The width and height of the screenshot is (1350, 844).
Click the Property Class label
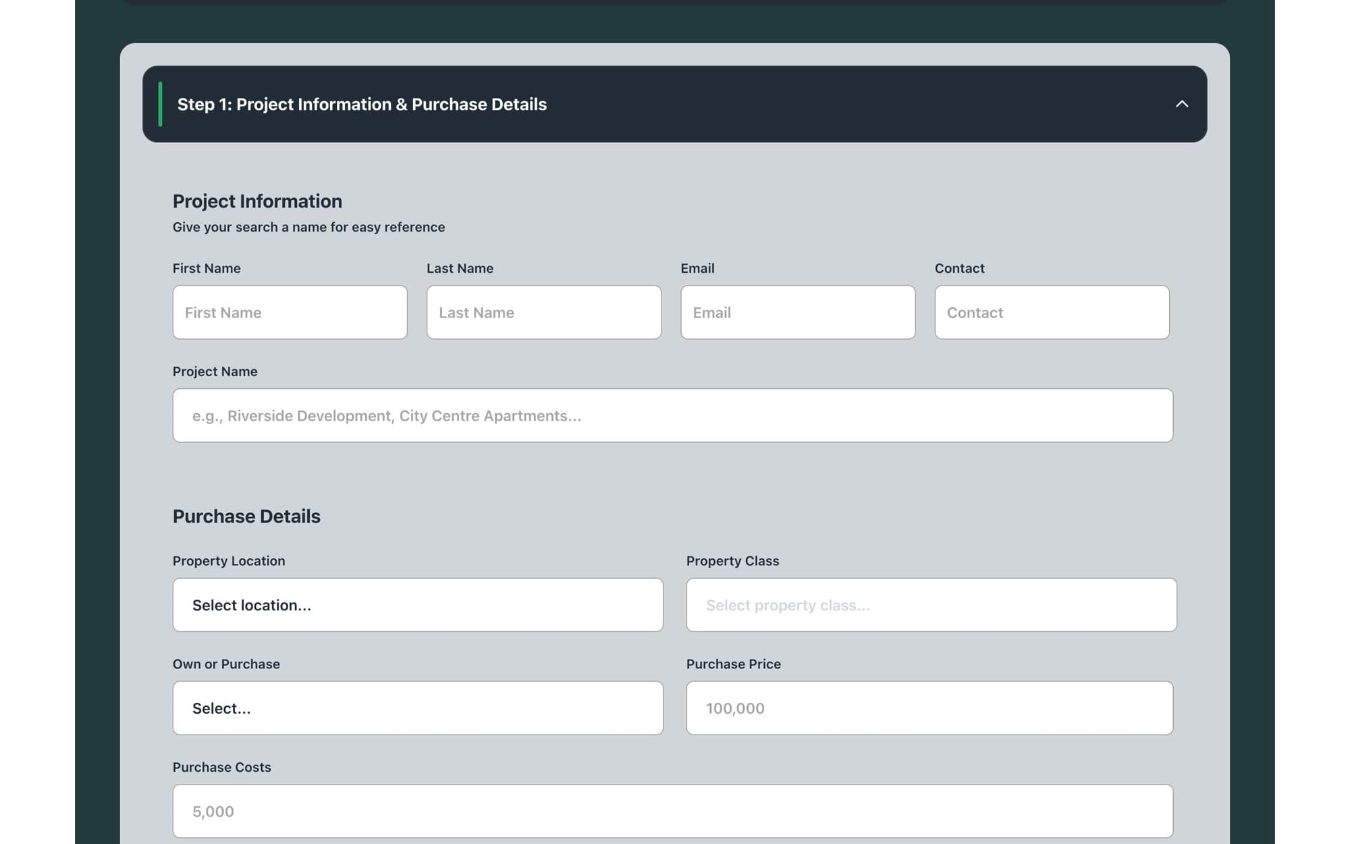point(732,560)
